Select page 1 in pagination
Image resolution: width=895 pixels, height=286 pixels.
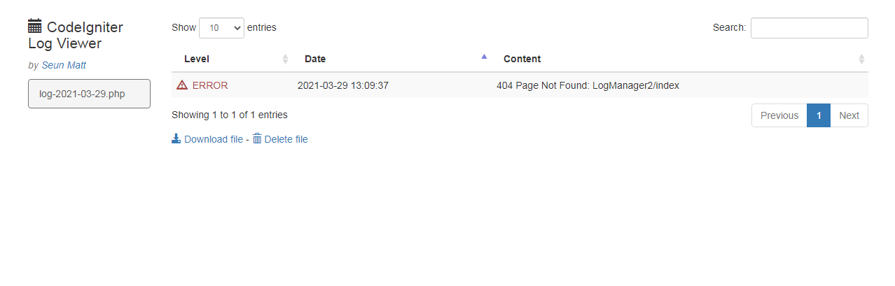[x=819, y=115]
